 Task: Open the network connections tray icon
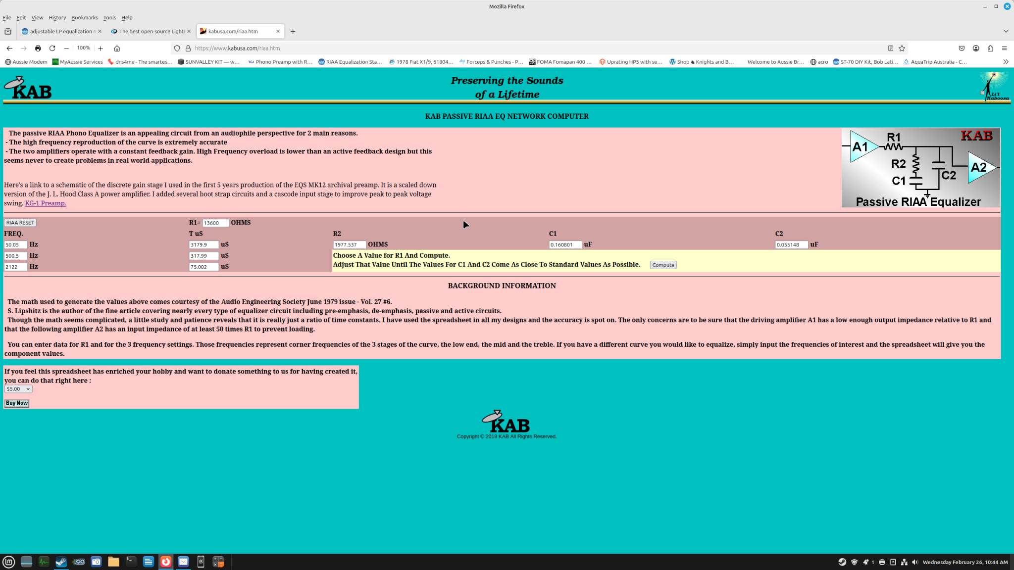[904, 562]
